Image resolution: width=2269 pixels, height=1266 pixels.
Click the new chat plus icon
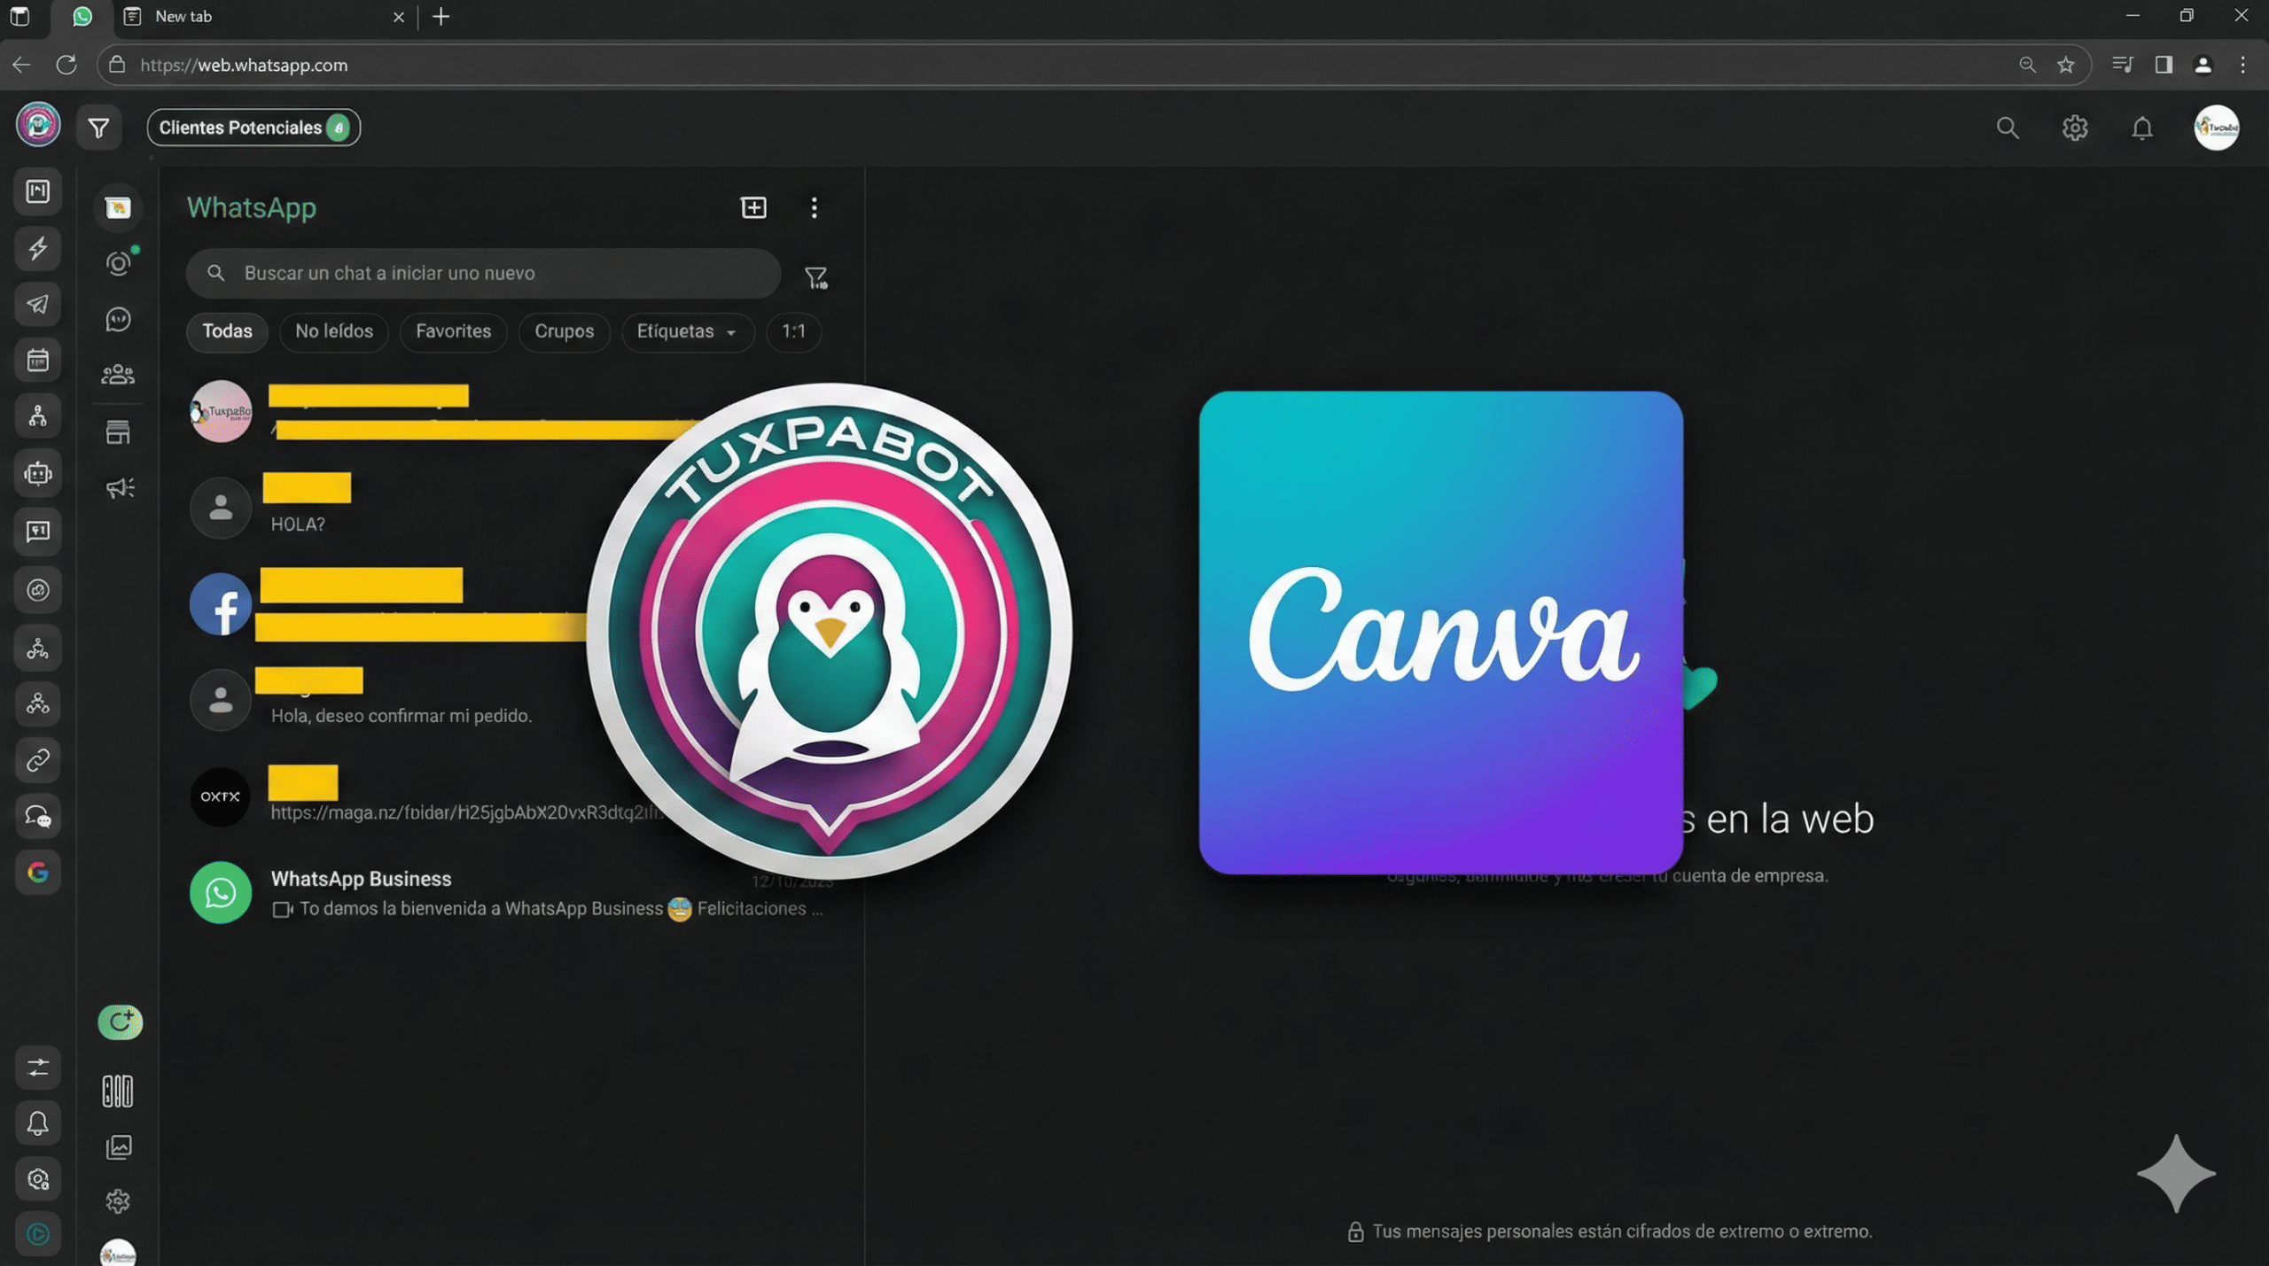tap(753, 207)
